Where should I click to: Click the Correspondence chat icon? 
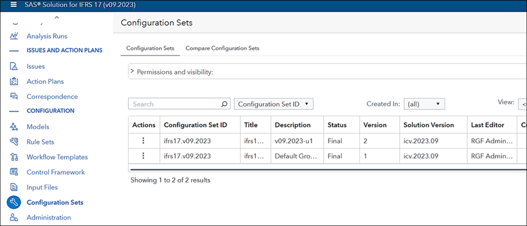click(14, 96)
